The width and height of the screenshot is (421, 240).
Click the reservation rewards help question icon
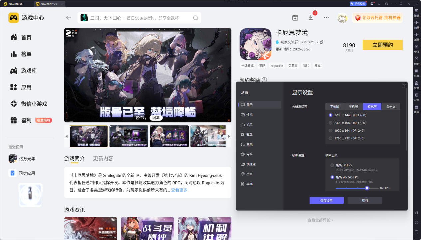(264, 80)
